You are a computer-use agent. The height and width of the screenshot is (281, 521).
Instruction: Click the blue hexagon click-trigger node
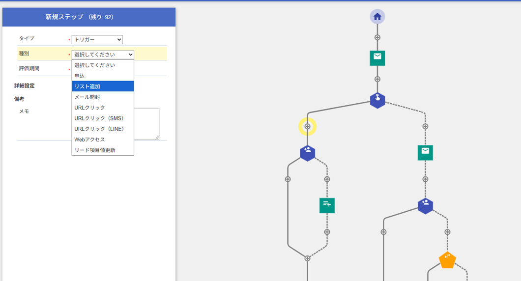377,100
